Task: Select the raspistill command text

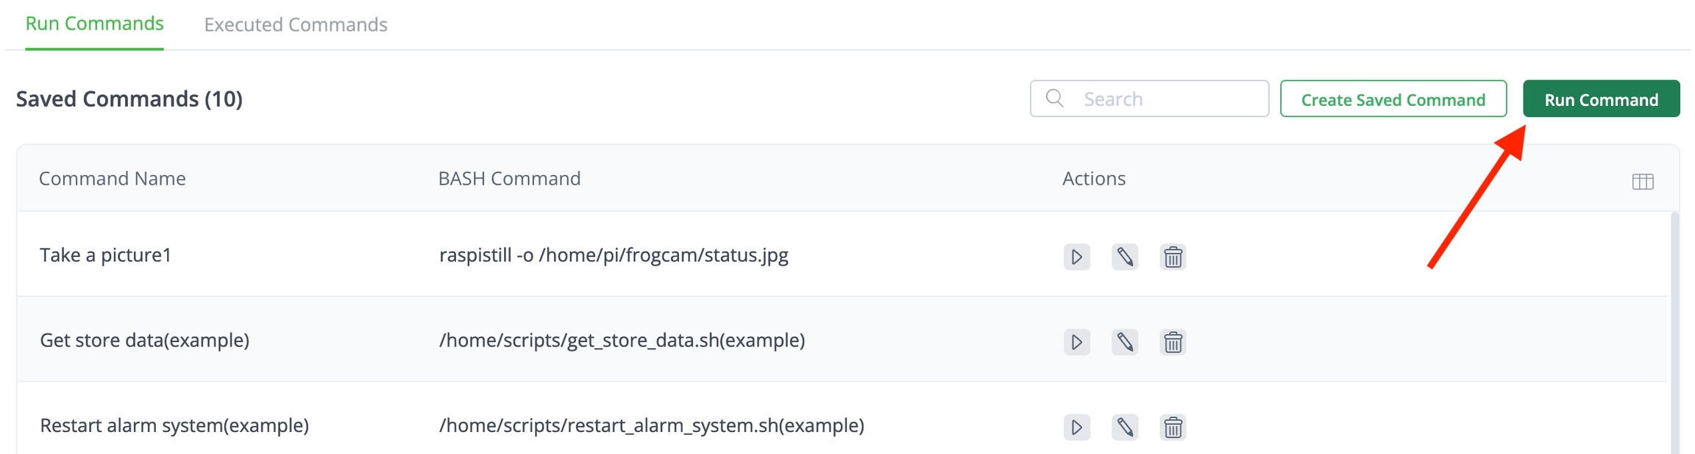Action: coord(613,255)
